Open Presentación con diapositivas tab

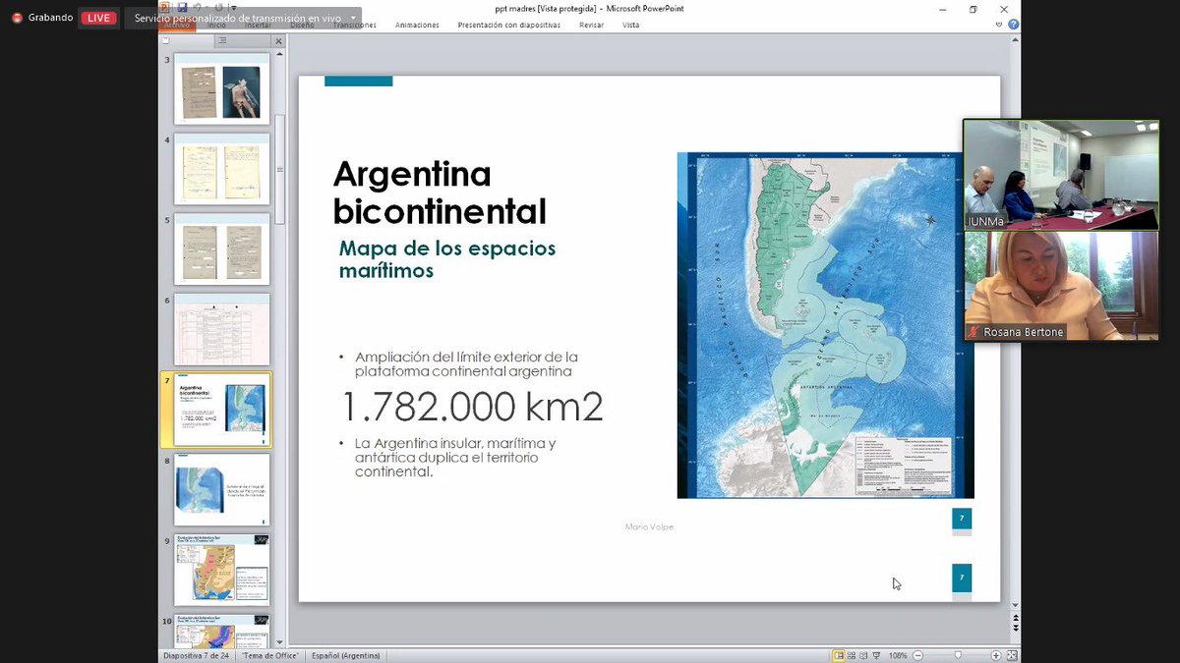508,25
